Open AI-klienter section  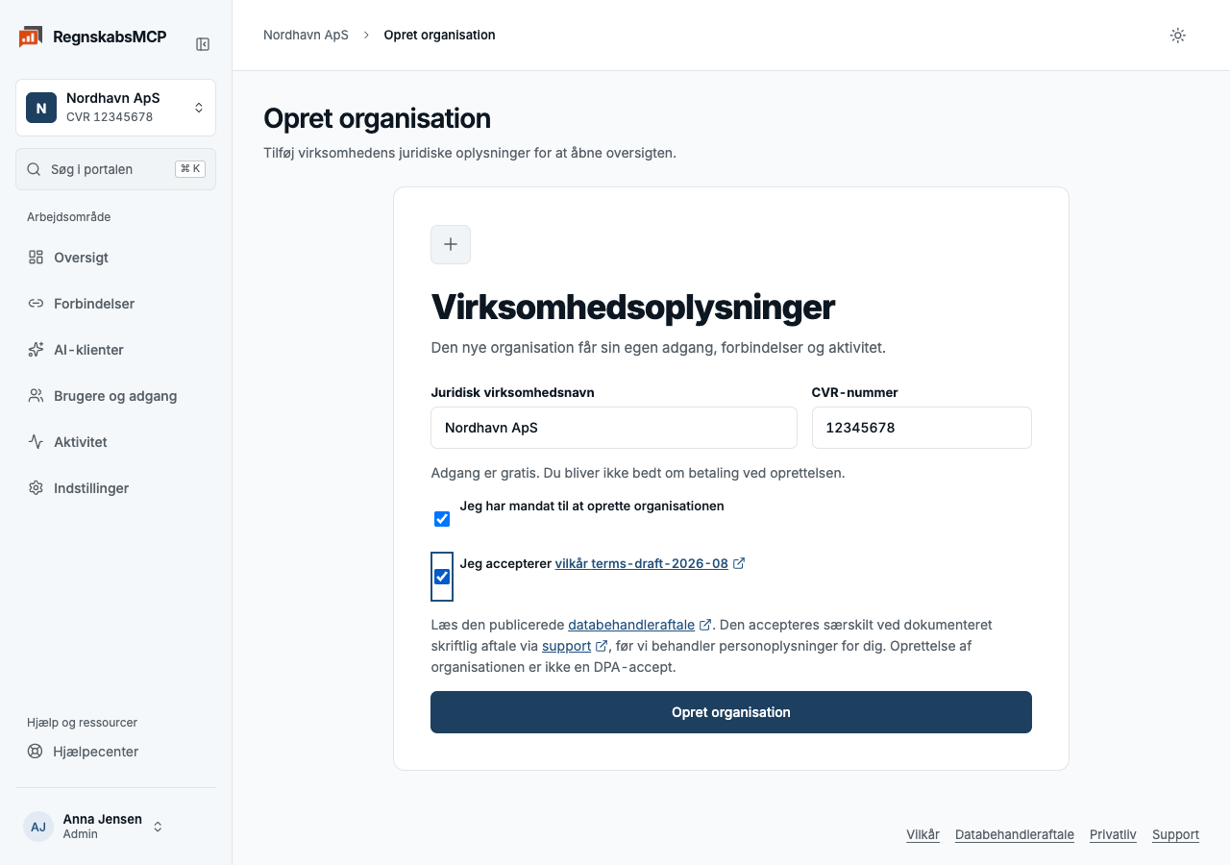click(115, 350)
